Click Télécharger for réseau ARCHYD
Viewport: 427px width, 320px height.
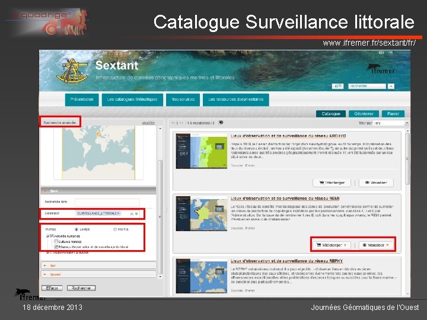point(332,183)
